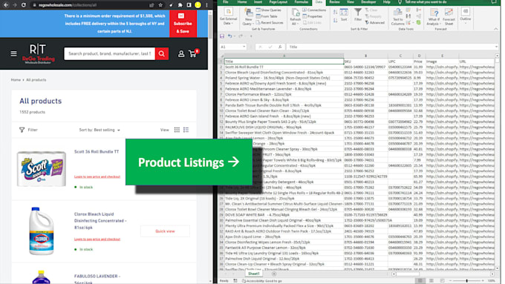Share this page using address bar icon
Screen dimensions: 505x284
[151, 5]
